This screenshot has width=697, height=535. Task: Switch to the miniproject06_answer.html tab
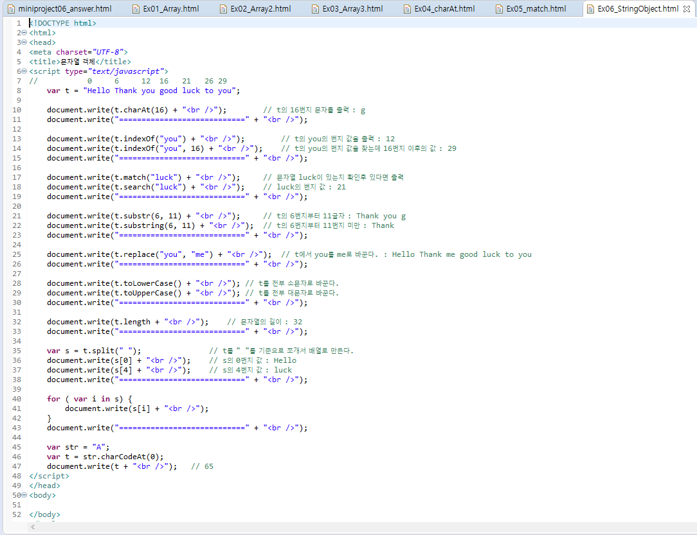coord(60,8)
